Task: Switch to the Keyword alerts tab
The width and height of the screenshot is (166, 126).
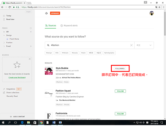Action: [69, 26]
